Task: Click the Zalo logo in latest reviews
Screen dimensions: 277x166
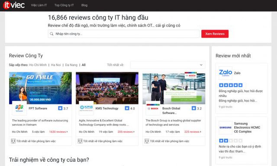Action: [225, 73]
